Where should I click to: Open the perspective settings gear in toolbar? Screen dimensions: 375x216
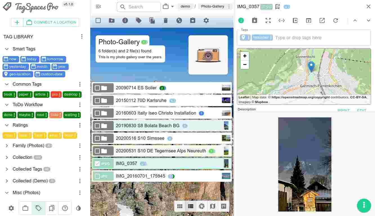point(206,20)
